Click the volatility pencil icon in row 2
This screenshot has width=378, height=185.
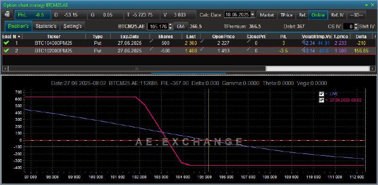303,50
